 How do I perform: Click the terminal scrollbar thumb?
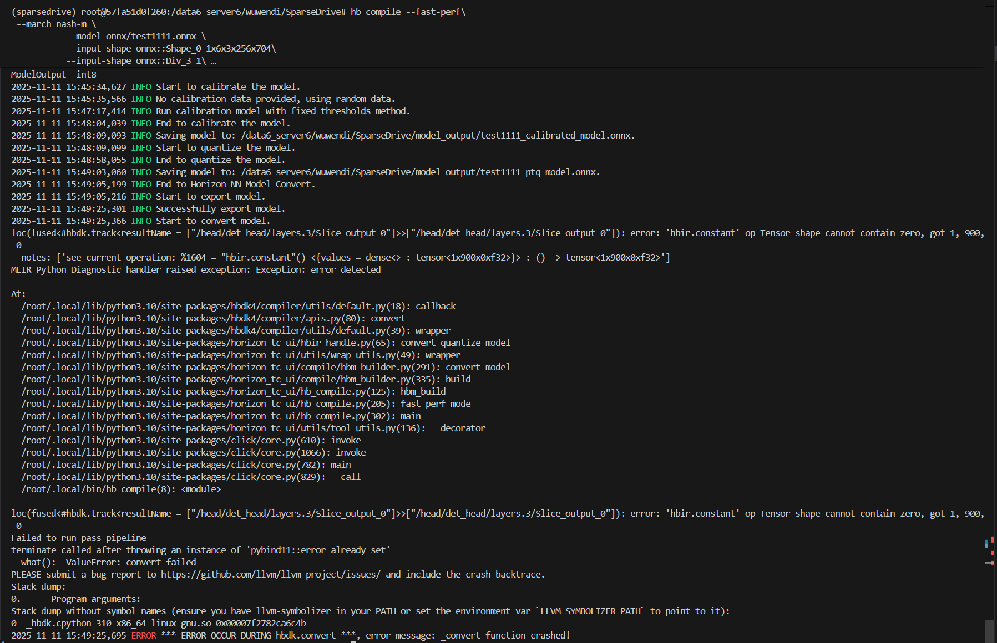tap(990, 631)
